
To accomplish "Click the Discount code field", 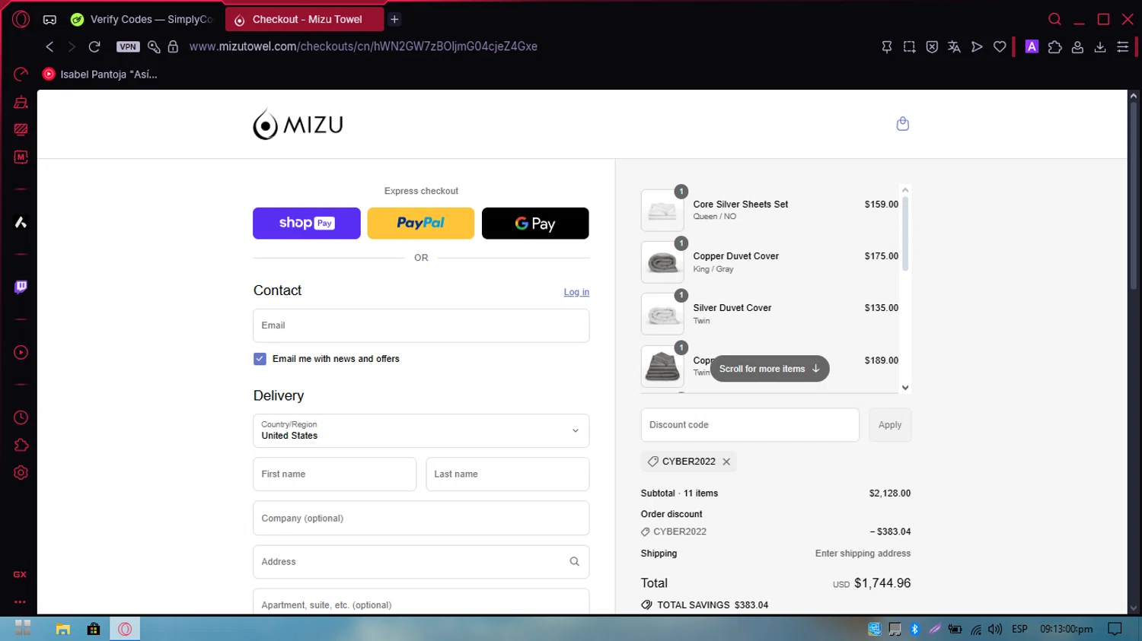I will pos(750,425).
